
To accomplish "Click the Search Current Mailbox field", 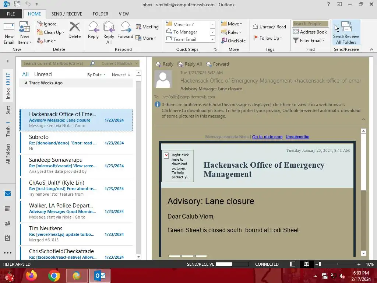I will (x=56, y=63).
